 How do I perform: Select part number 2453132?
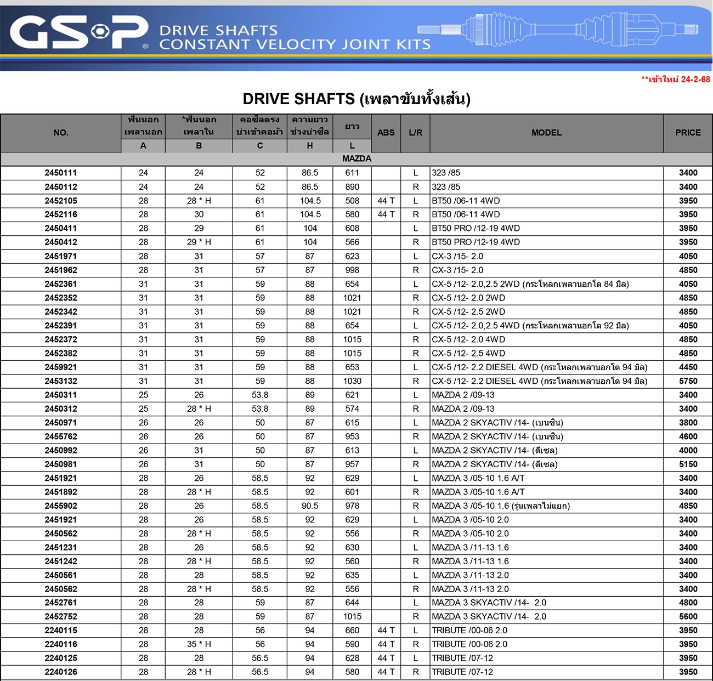pos(61,381)
